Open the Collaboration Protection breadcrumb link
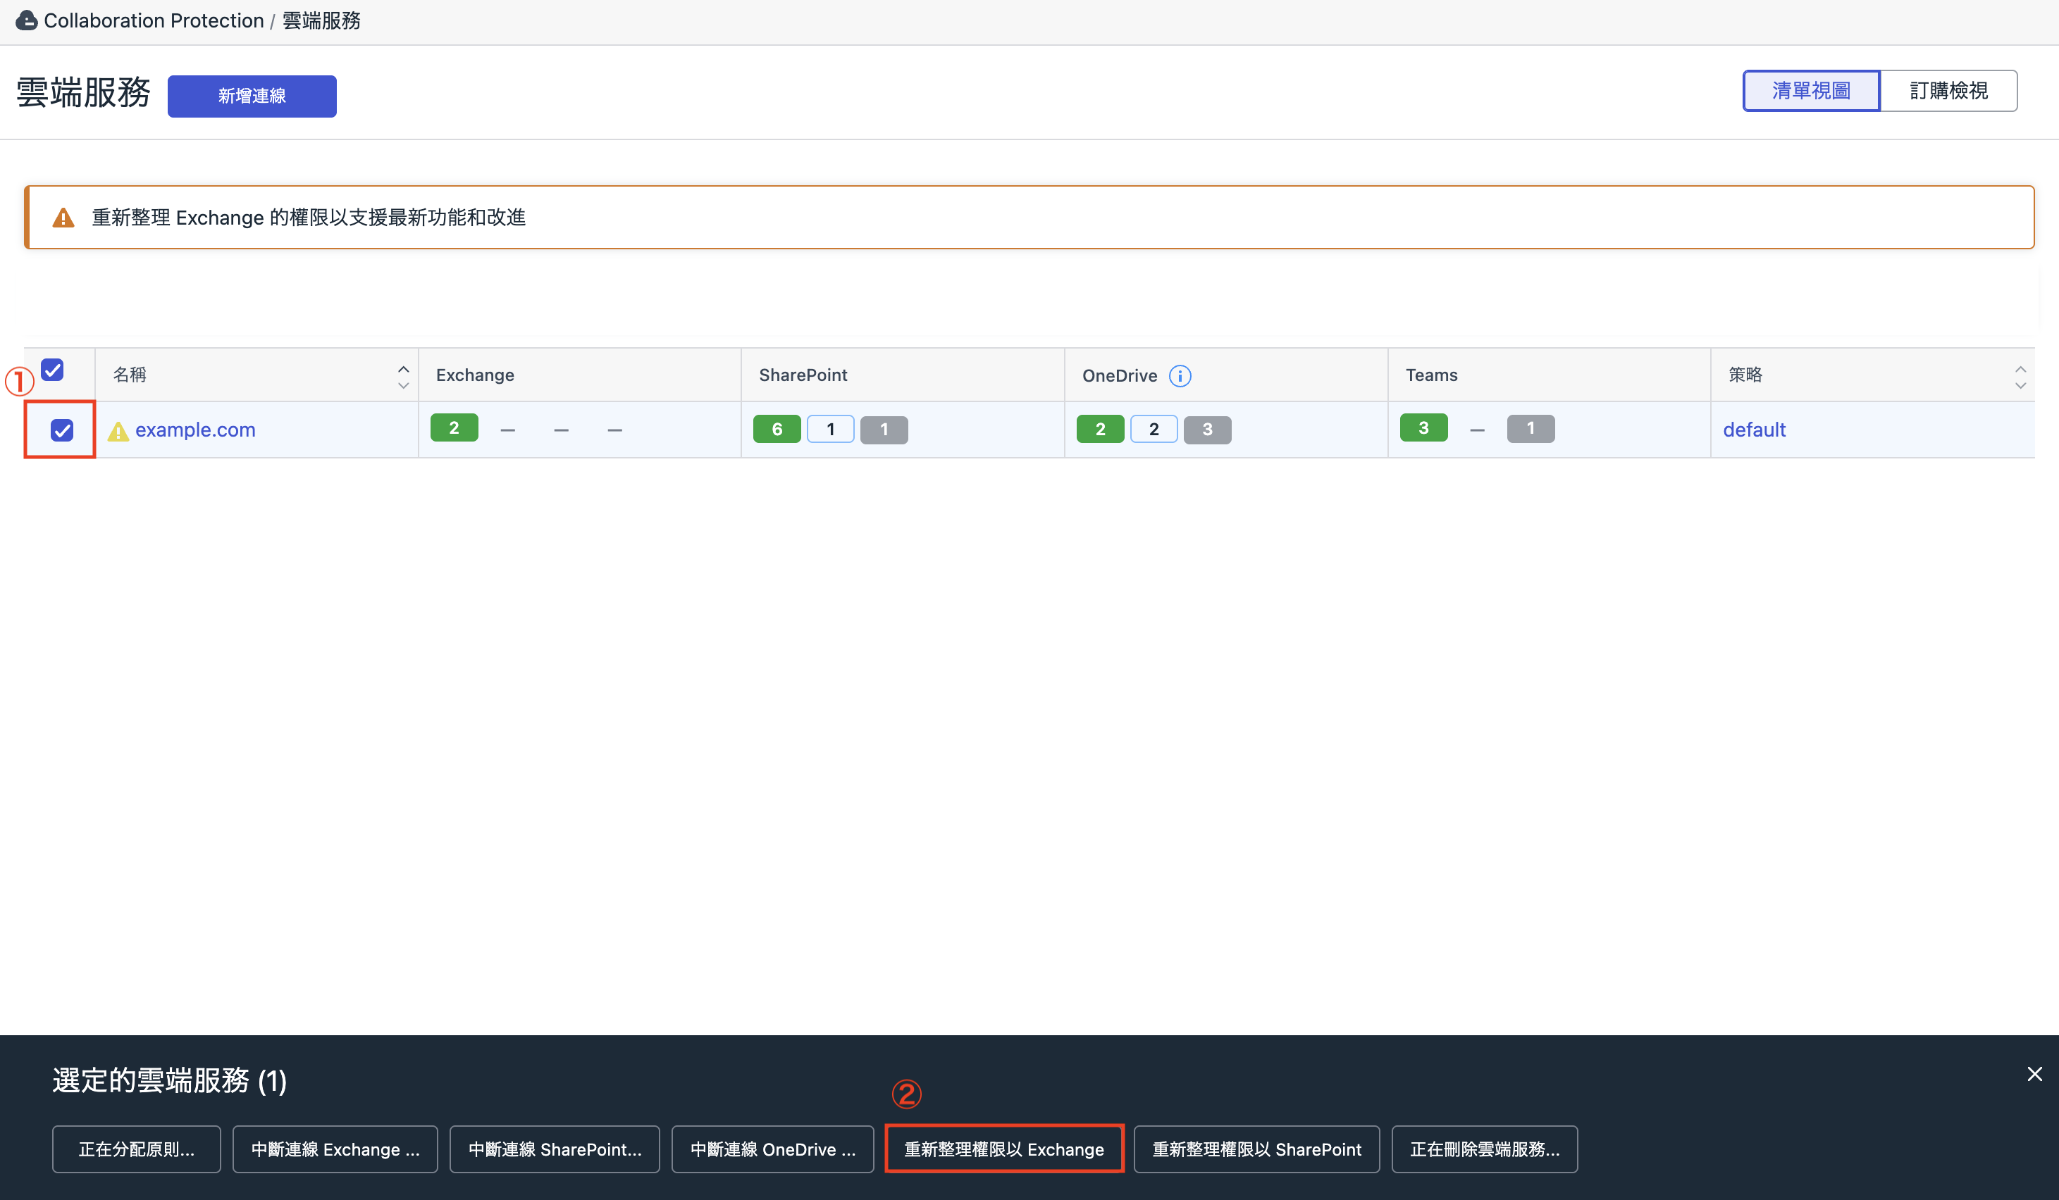This screenshot has height=1200, width=2059. (154, 20)
